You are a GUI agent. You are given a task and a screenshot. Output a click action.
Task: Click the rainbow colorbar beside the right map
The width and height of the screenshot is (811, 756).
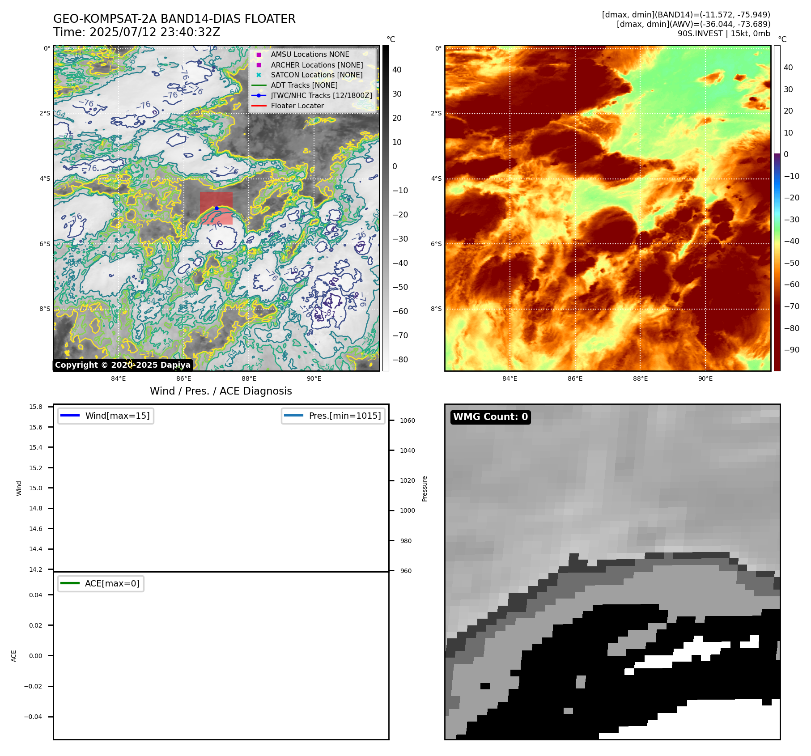[x=777, y=208]
